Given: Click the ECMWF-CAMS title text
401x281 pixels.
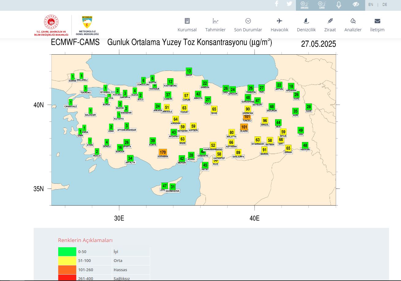Looking at the screenshot, I should click(75, 42).
